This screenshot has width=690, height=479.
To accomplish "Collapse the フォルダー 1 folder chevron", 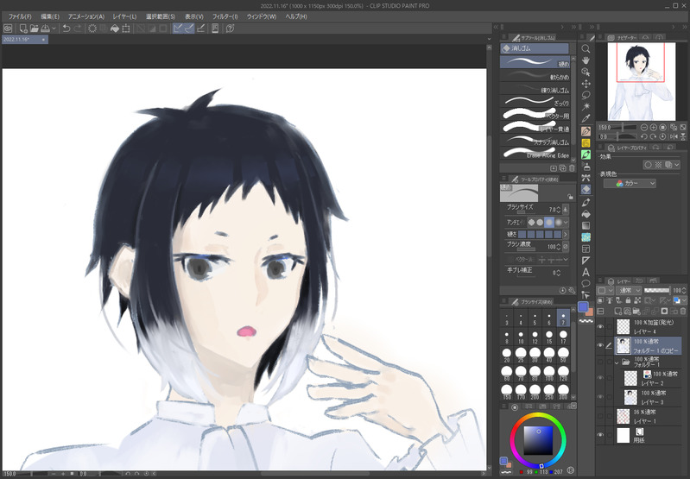I will (x=617, y=362).
